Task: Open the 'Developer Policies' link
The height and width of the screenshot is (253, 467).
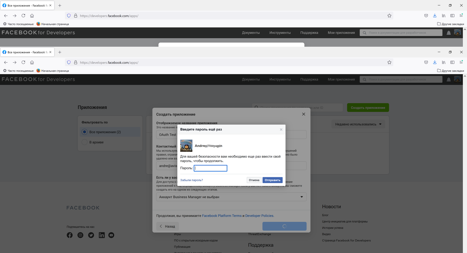Action: pos(259,216)
